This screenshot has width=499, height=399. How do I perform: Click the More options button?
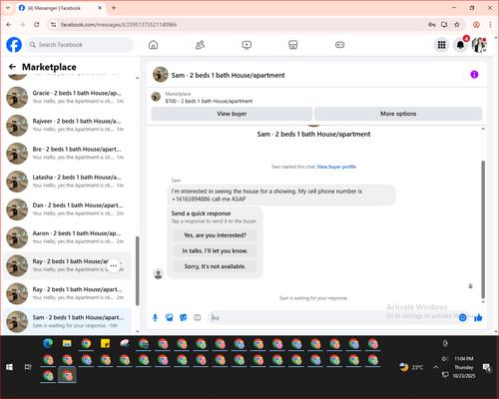pos(398,114)
